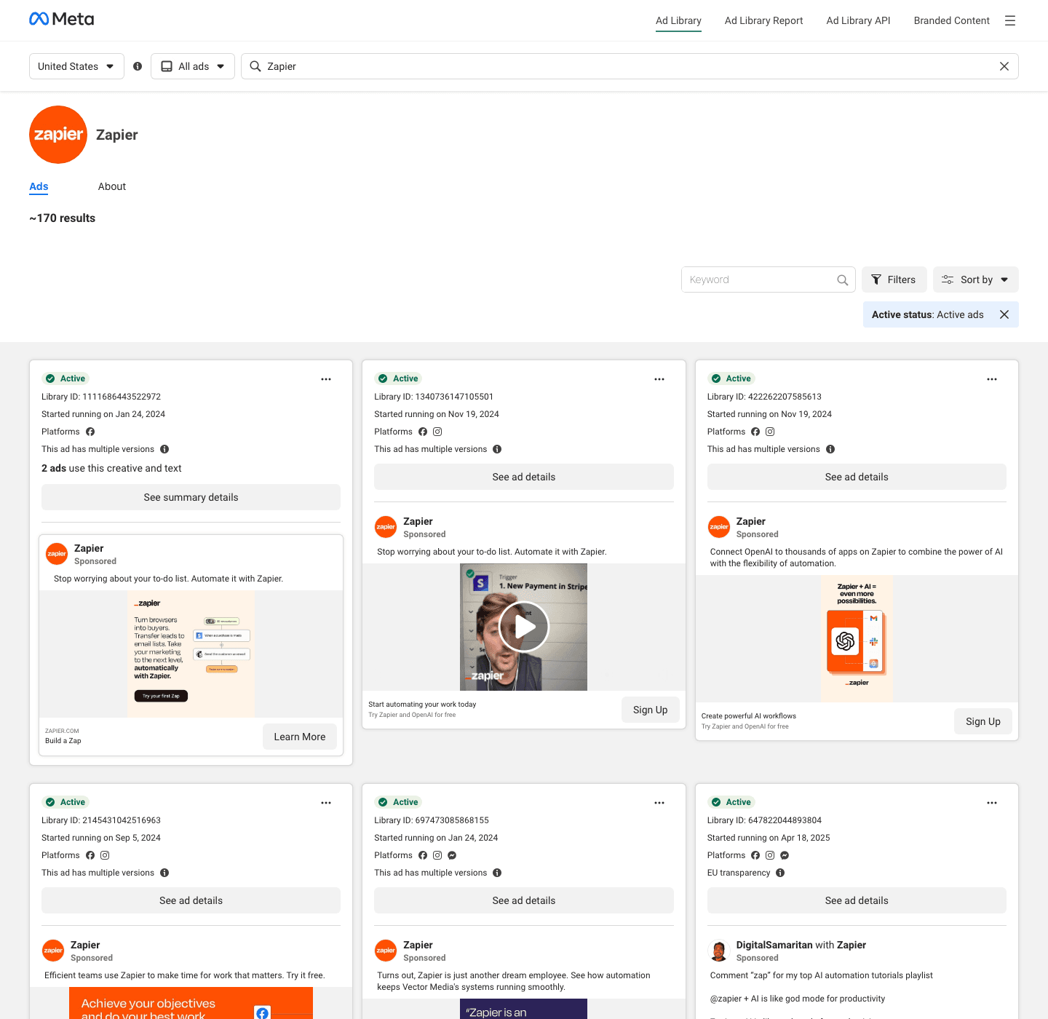
Task: Click the info icon beside United States
Action: pos(138,66)
